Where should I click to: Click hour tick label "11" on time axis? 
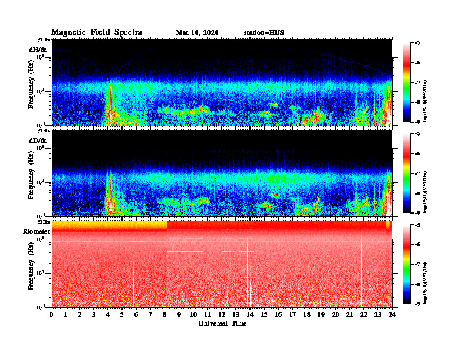point(208,314)
